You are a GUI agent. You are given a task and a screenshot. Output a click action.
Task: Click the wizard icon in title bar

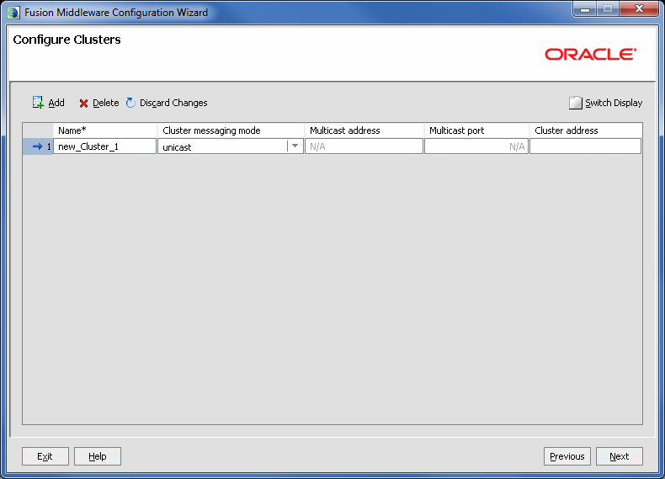click(13, 13)
